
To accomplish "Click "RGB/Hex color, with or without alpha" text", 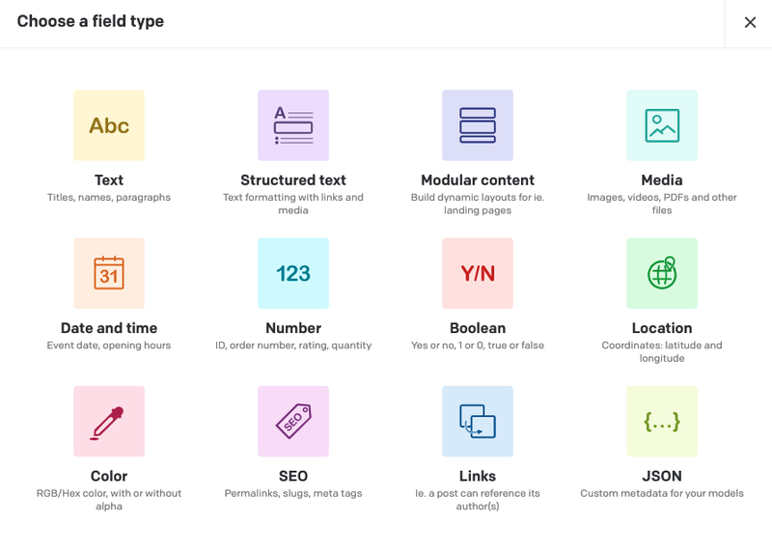I will click(109, 500).
